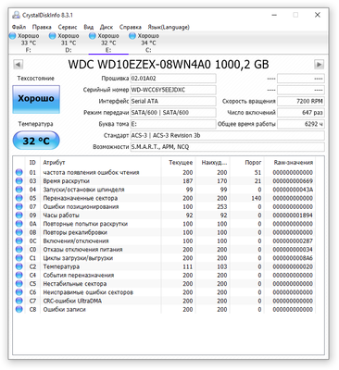Click the blue Хорошо health status button
The image size is (339, 370).
(x=36, y=99)
